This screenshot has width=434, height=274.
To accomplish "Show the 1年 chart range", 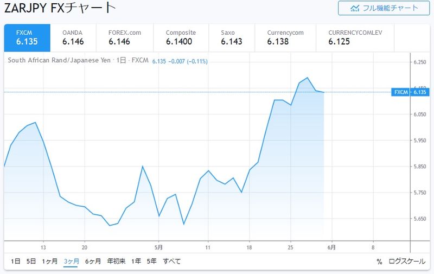I will (x=136, y=262).
